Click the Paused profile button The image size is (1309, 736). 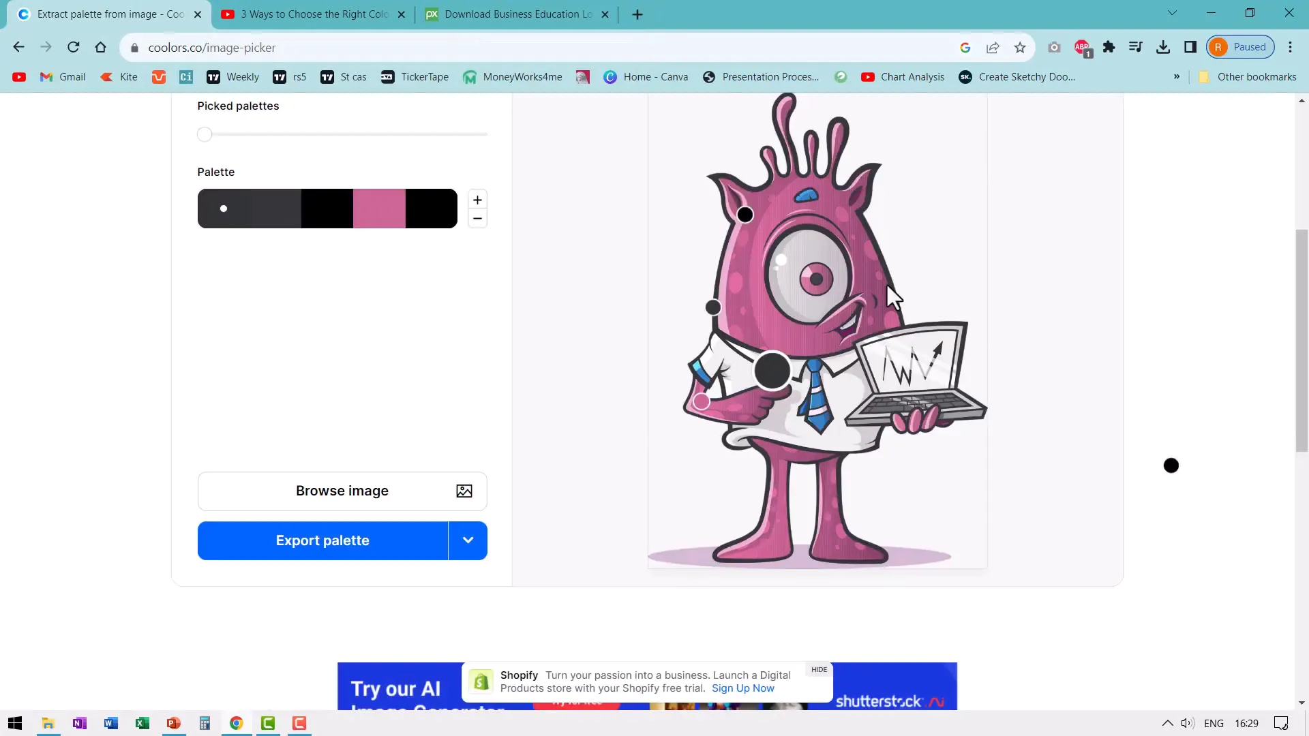tap(1240, 47)
